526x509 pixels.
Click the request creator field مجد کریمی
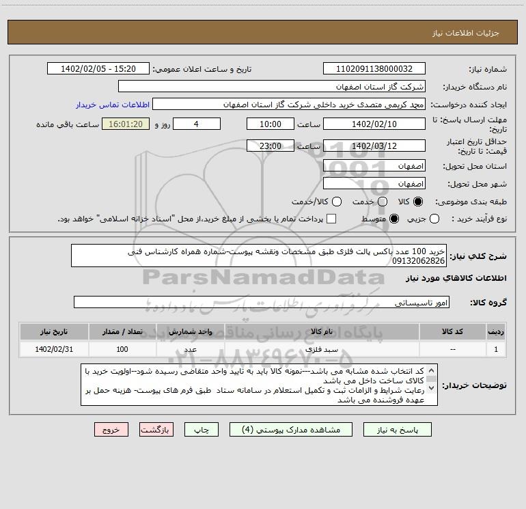point(289,104)
